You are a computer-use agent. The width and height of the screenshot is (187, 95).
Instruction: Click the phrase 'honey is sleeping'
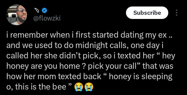point(141,77)
